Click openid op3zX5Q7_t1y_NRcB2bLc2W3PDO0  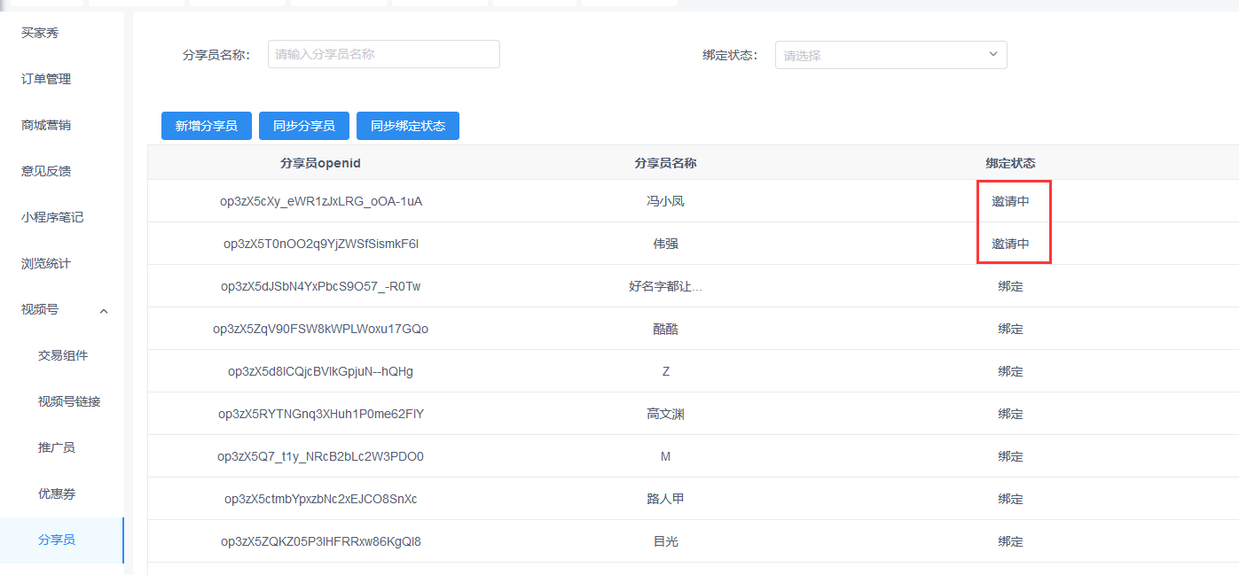click(321, 456)
